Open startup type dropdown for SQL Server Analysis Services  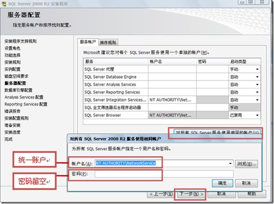coord(257,85)
